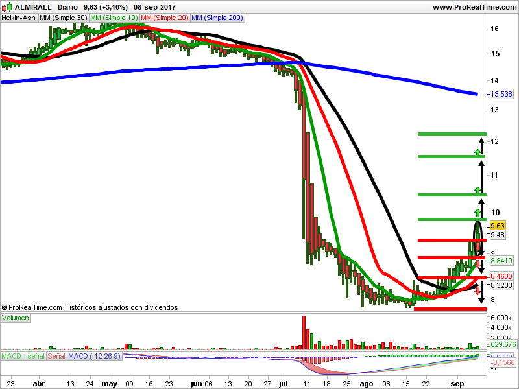519x389 pixels.
Task: Select the red Señal label
Action: point(56,356)
